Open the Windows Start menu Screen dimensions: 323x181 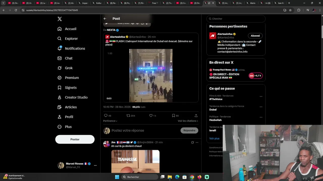point(117,177)
